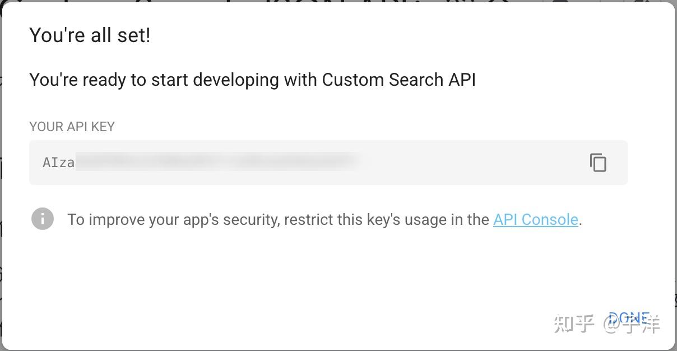Click the dimmed background at dialog's left edge
Screen dimensions: 677x351
coord(1,168)
